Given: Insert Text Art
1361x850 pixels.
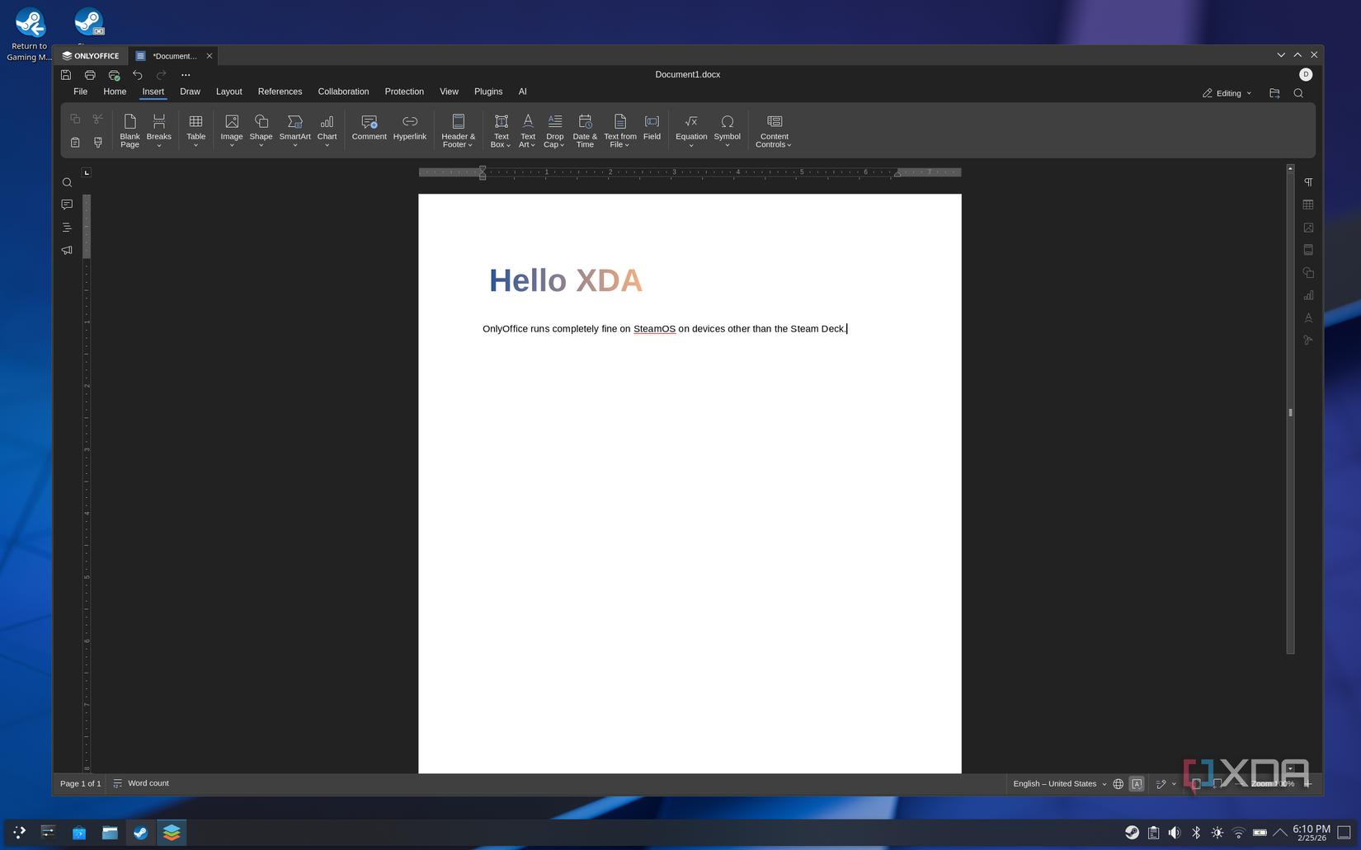Looking at the screenshot, I should point(528,131).
